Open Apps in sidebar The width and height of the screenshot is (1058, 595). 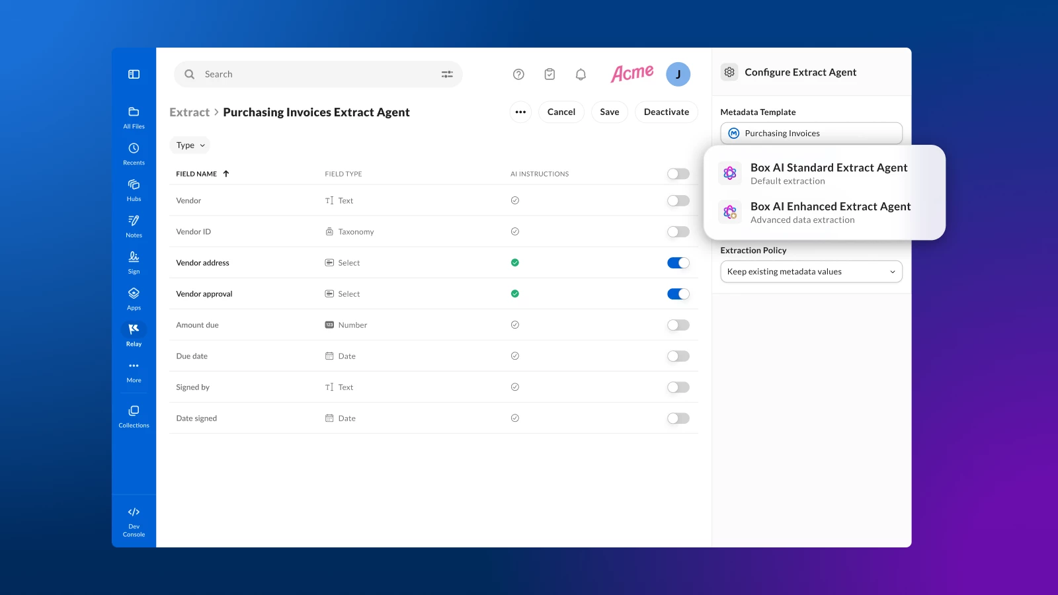click(x=134, y=299)
